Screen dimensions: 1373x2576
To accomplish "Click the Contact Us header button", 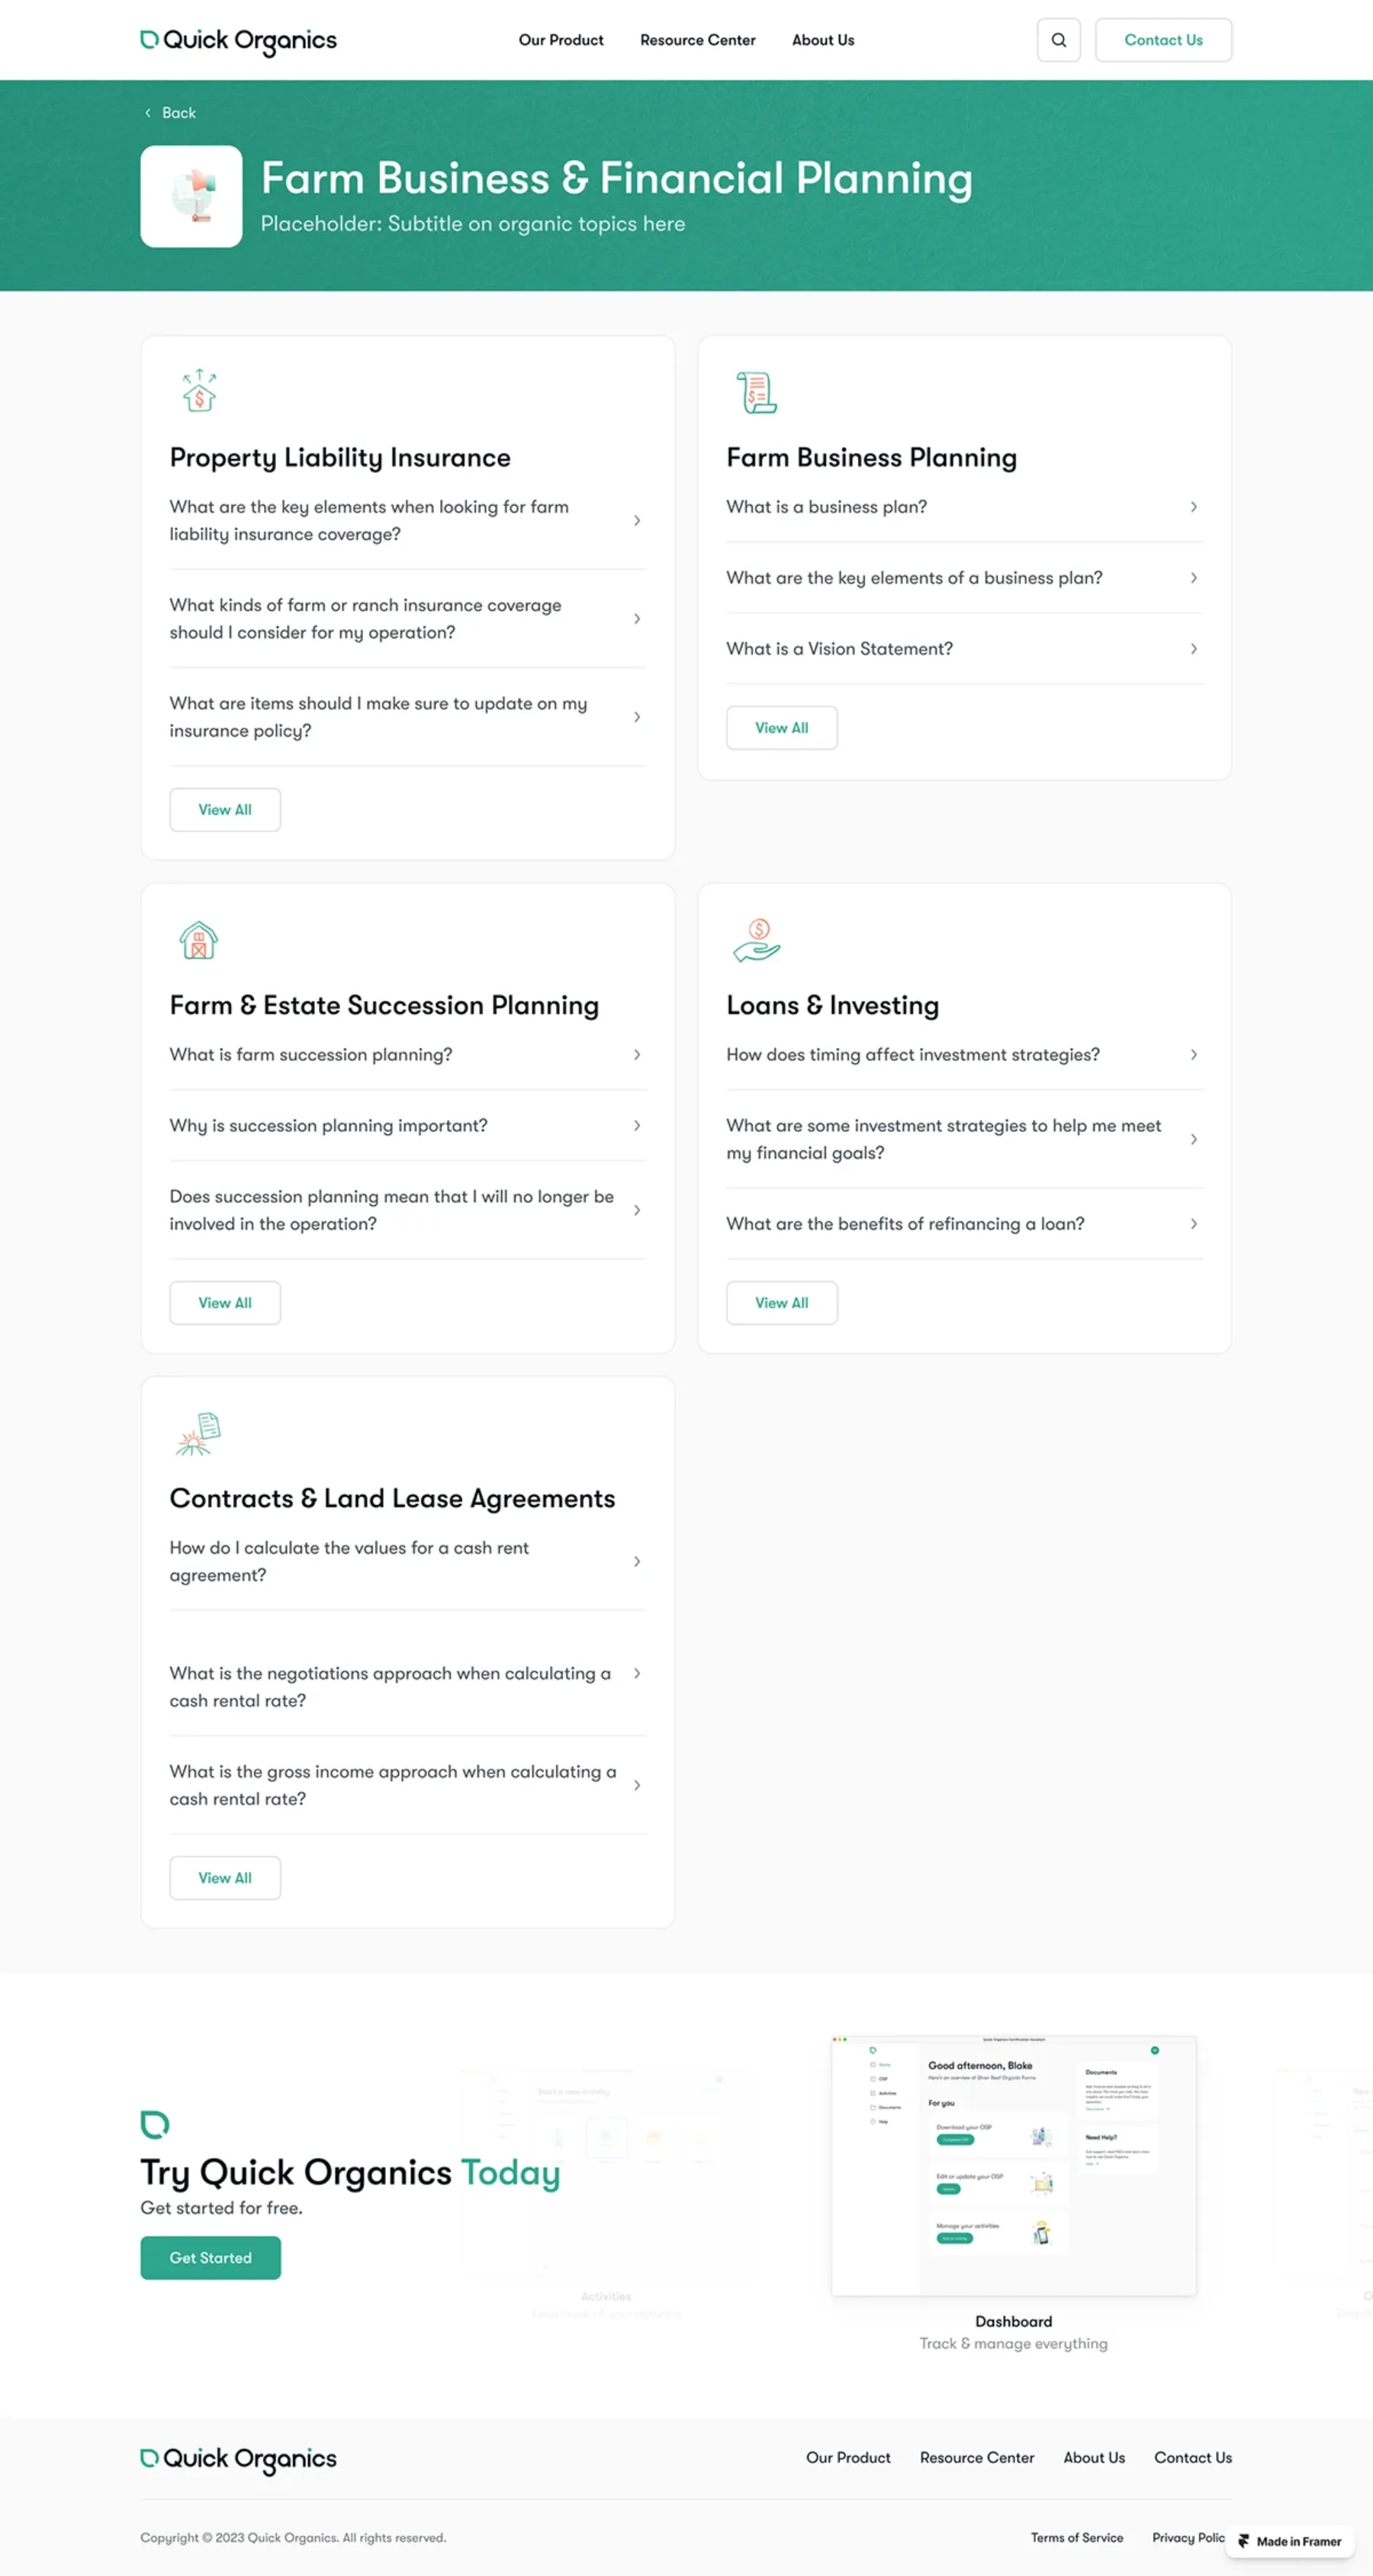I will click(x=1163, y=40).
